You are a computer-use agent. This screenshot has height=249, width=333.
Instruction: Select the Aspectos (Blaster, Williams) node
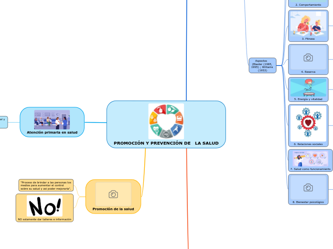click(x=262, y=66)
